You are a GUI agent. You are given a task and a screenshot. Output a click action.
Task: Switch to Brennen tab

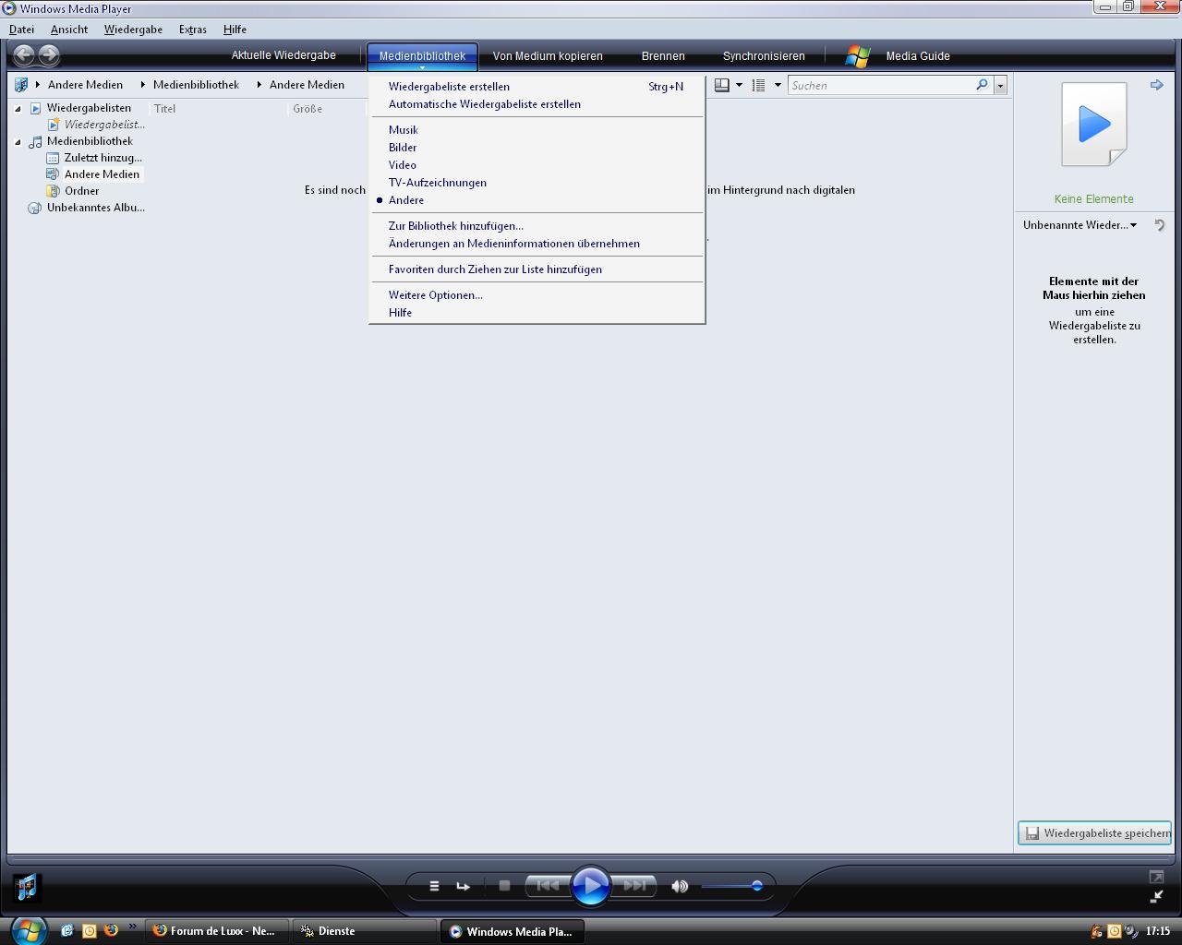coord(663,56)
